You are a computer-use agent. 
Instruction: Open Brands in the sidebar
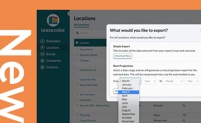click(51, 54)
